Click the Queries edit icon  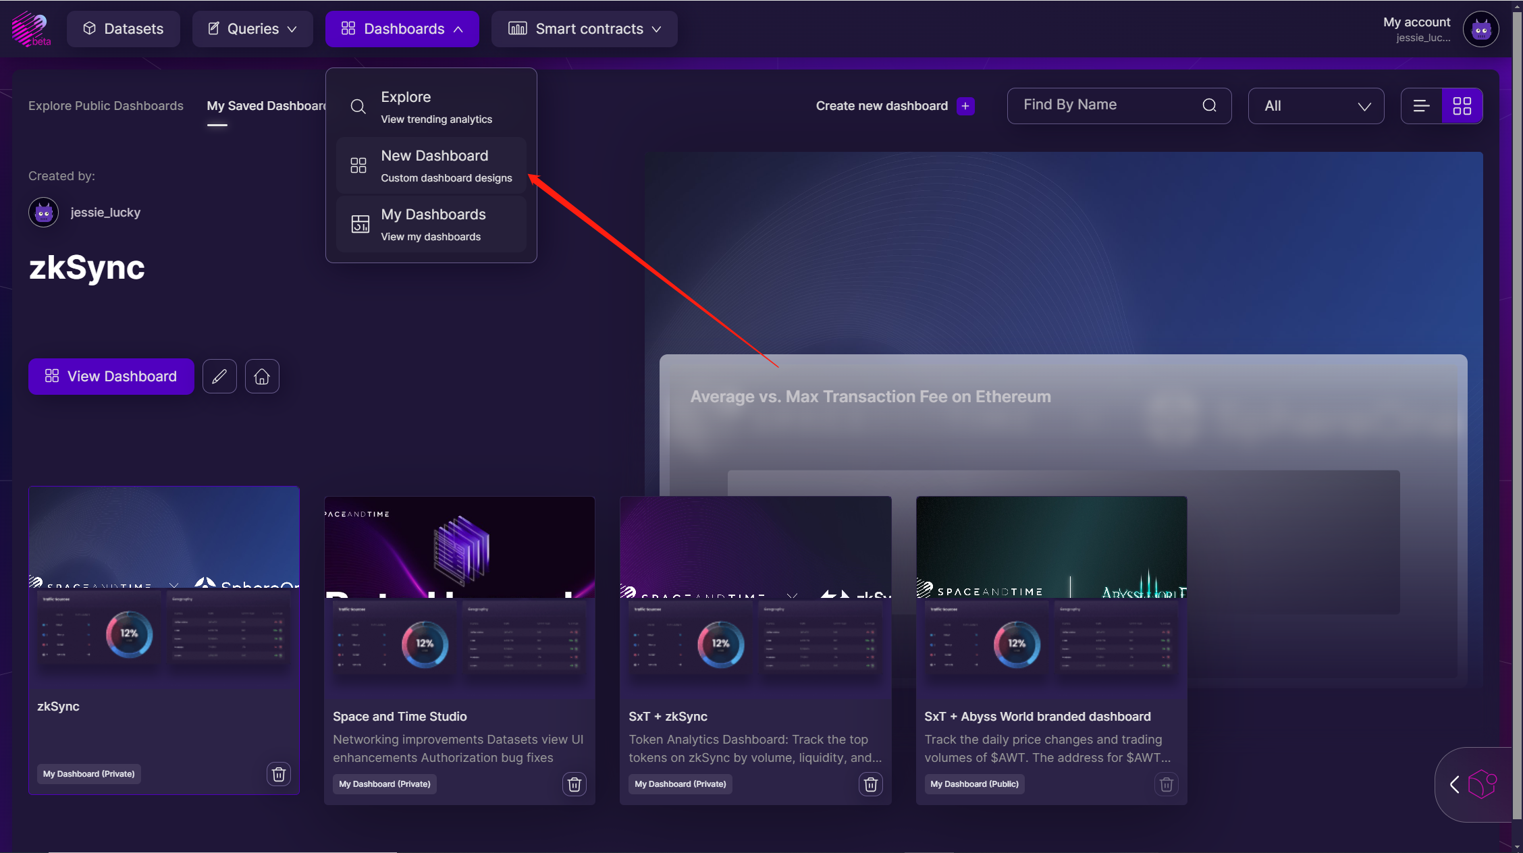tap(213, 28)
